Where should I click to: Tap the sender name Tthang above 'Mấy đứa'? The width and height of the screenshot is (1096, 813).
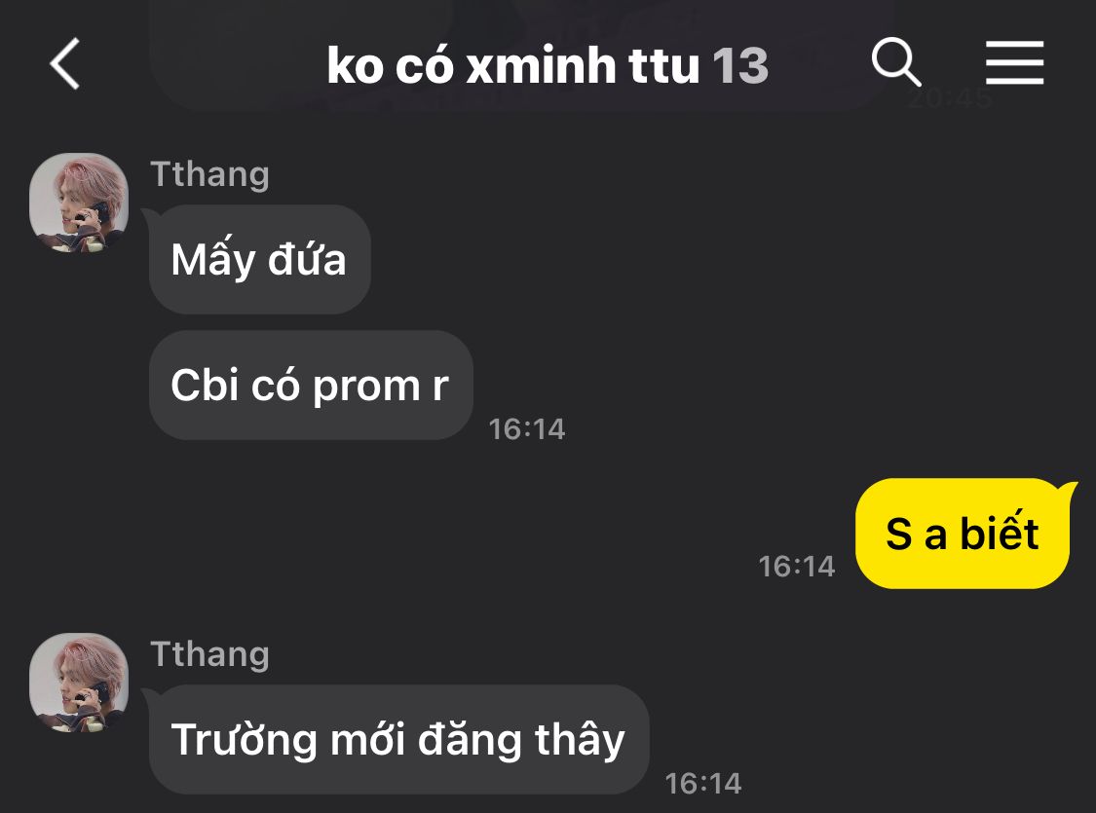[x=209, y=174]
